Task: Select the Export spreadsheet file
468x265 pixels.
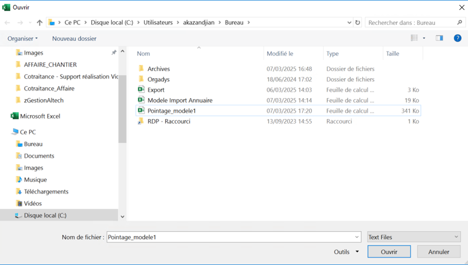Action: 156,89
